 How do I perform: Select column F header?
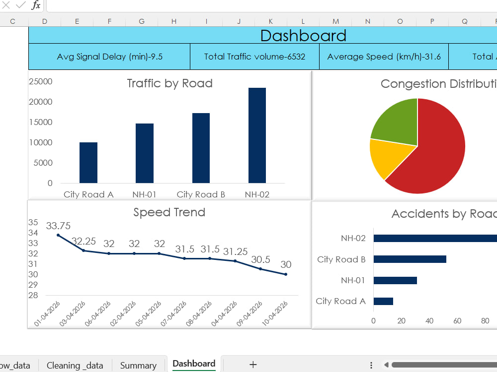point(109,21)
